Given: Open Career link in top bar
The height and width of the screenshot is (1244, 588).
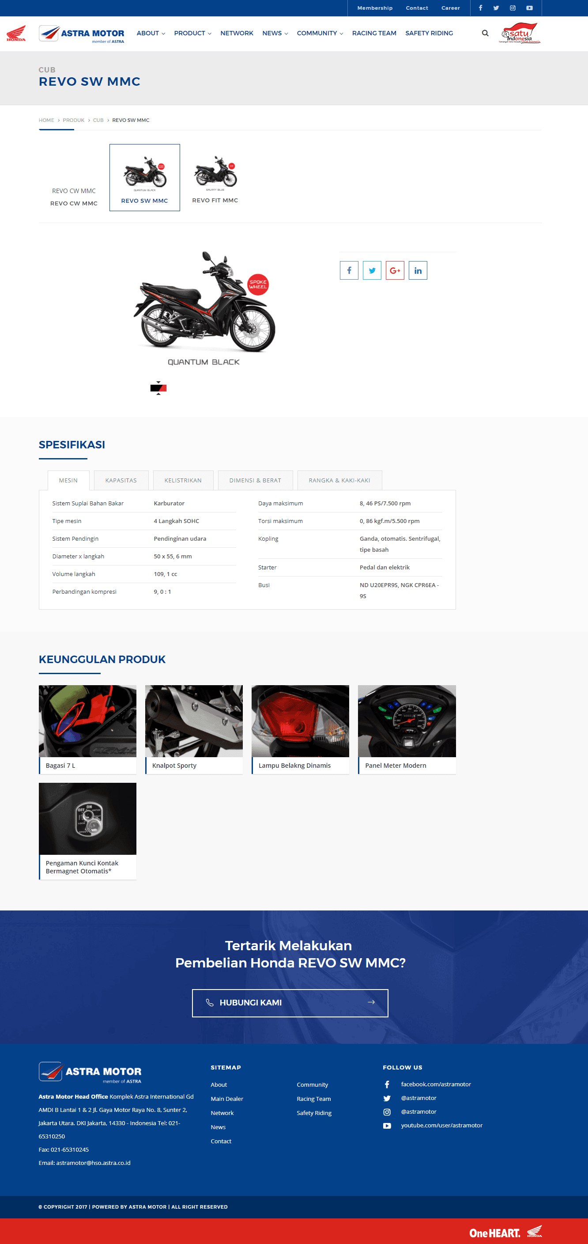Looking at the screenshot, I should coord(450,8).
